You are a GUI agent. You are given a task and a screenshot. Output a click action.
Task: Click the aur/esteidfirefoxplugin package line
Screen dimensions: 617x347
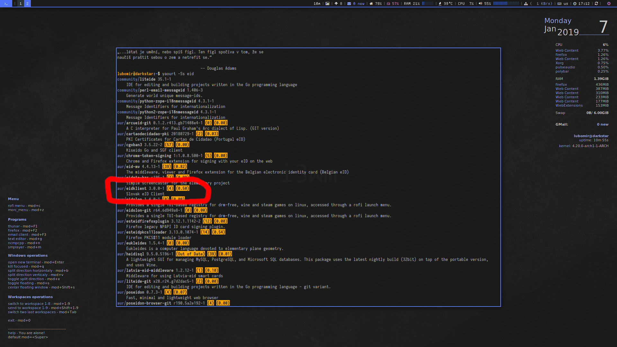(172, 221)
